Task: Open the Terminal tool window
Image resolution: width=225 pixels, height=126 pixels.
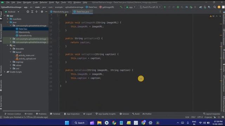Action: (x=55, y=114)
